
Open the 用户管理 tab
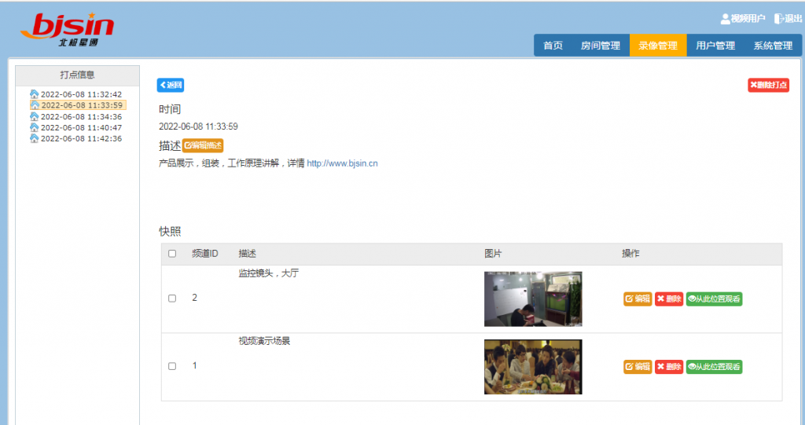(715, 45)
